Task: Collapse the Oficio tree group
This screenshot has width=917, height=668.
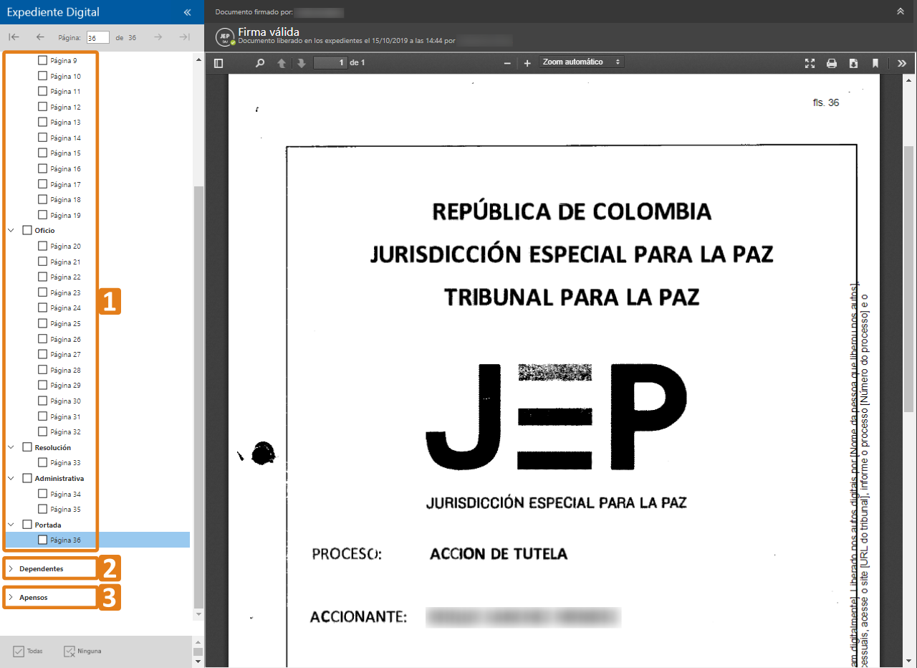Action: (x=11, y=231)
